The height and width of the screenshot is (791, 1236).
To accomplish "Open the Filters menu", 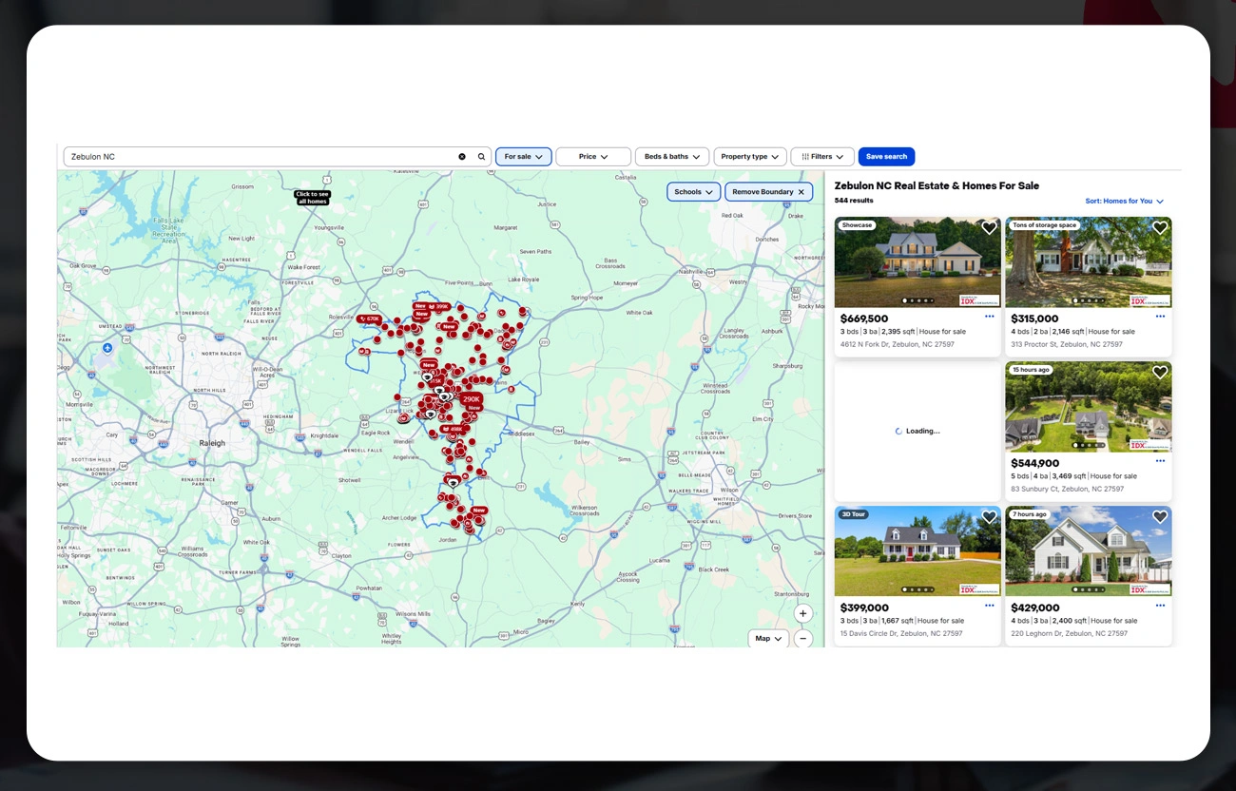I will [822, 157].
